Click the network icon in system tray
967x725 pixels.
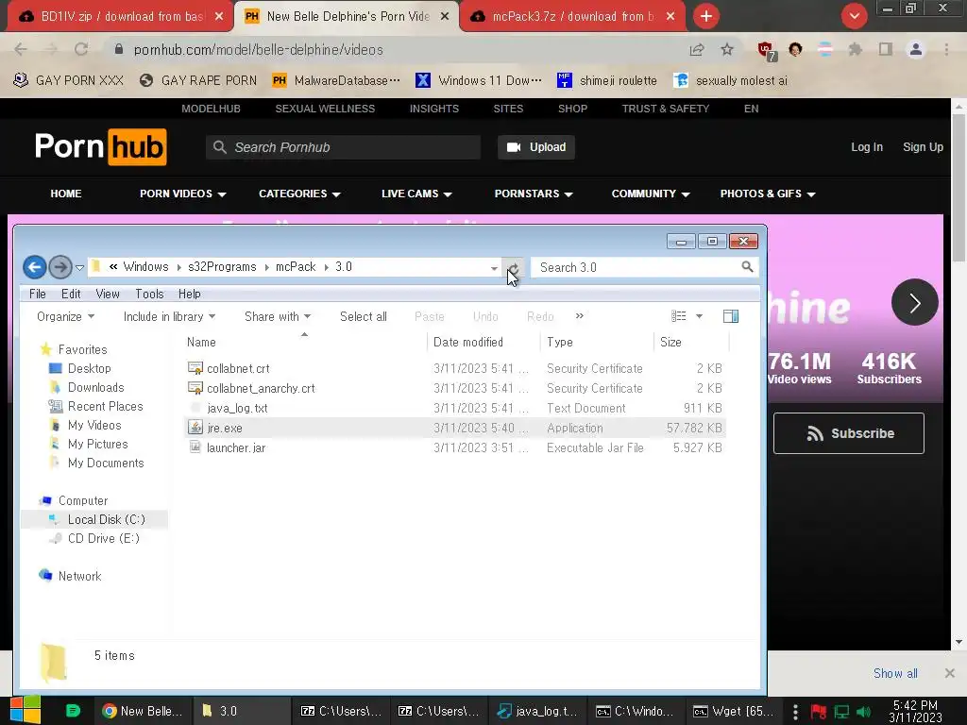[x=841, y=712]
